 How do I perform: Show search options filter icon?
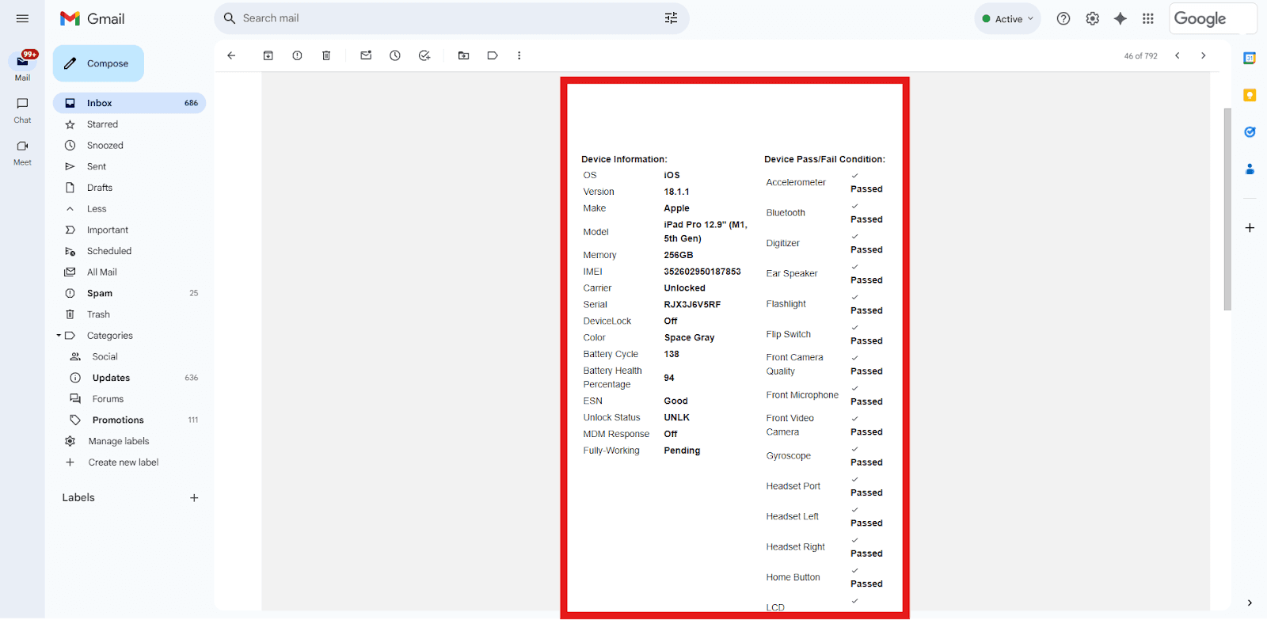click(671, 18)
